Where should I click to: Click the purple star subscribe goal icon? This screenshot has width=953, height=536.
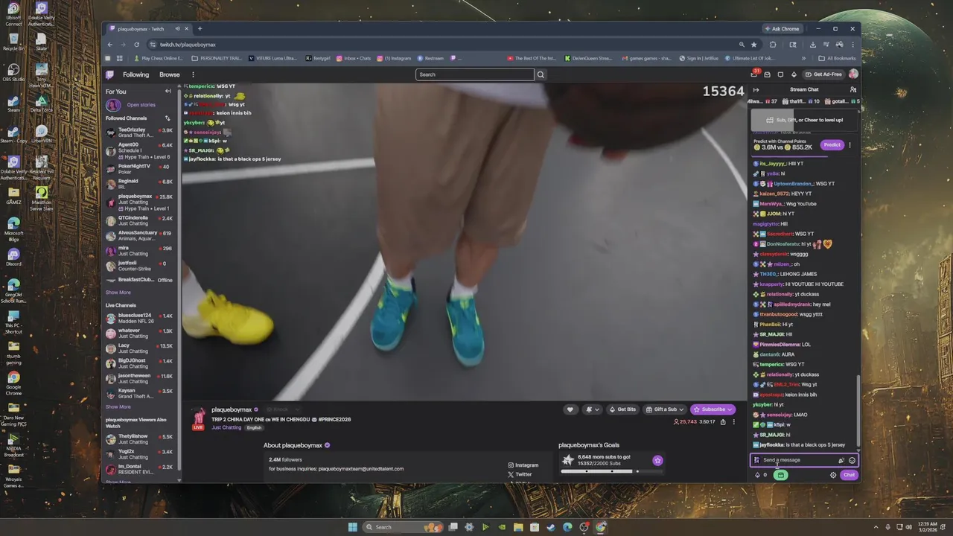click(657, 460)
